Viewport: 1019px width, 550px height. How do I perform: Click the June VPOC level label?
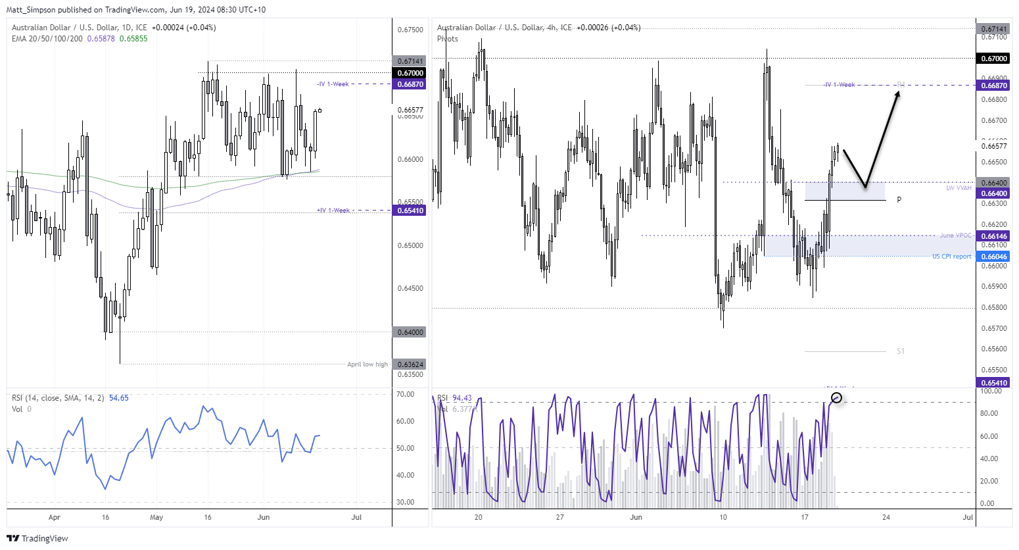955,236
